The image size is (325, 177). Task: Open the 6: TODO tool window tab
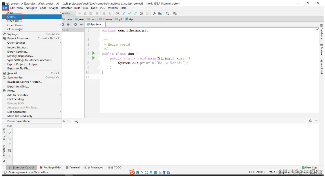115,167
